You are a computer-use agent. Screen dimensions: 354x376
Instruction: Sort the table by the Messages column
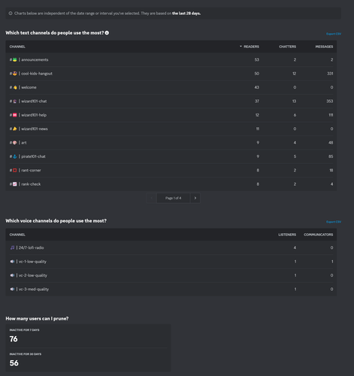tap(324, 47)
